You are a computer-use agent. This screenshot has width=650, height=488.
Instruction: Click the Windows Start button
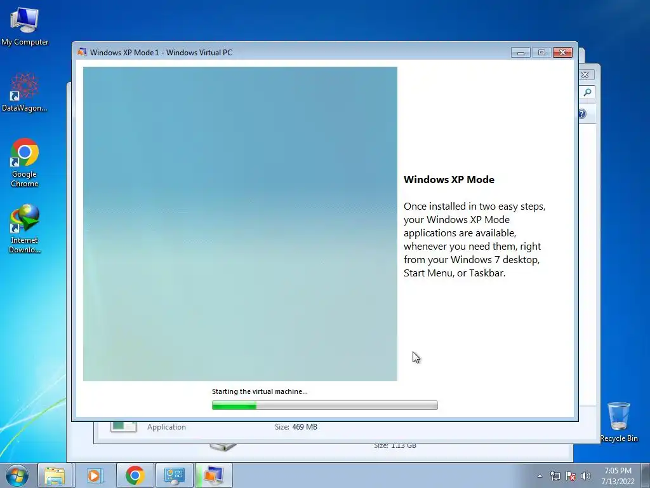pos(17,475)
